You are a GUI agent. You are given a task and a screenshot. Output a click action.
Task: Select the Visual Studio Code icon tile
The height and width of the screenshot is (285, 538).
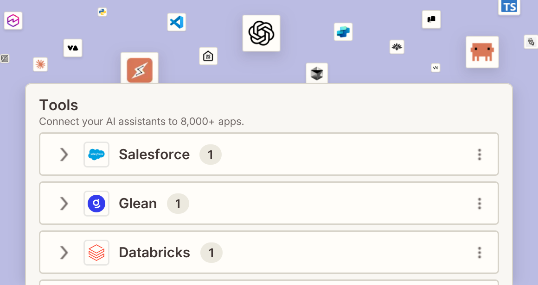[x=177, y=22]
